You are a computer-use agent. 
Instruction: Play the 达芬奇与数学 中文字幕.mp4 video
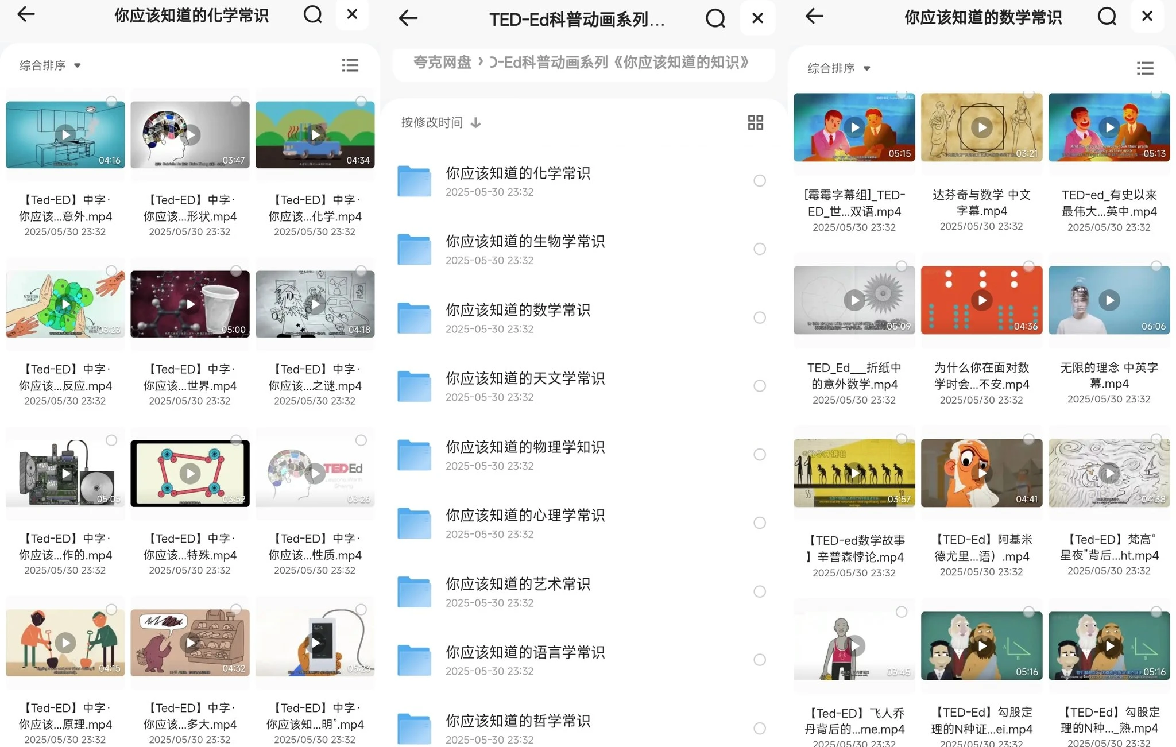click(981, 127)
